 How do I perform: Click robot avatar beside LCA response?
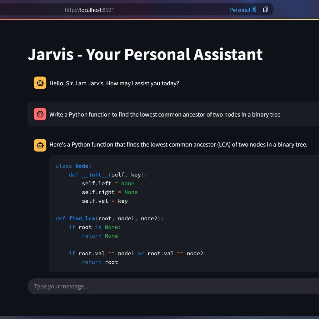coord(40,145)
